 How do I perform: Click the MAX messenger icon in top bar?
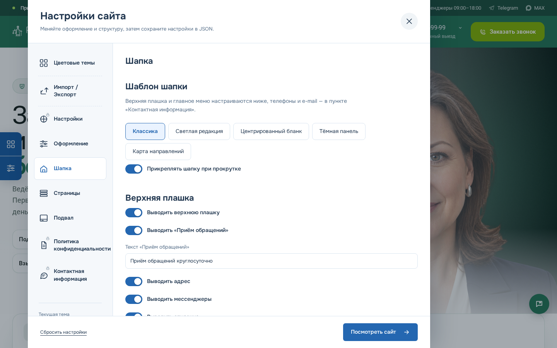(528, 8)
